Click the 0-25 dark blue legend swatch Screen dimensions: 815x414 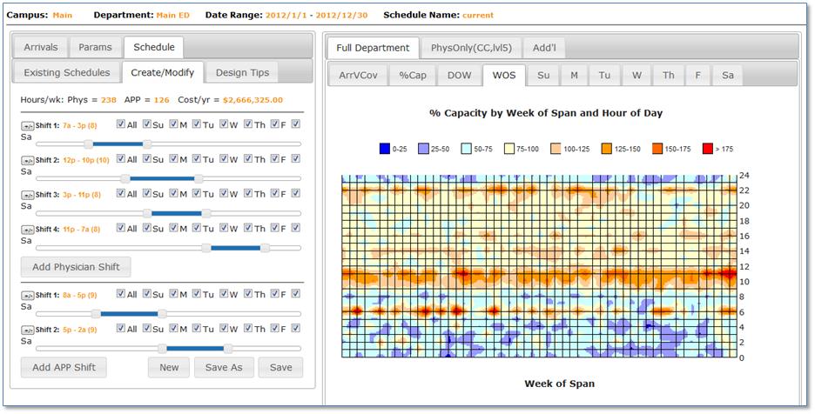[x=385, y=149]
